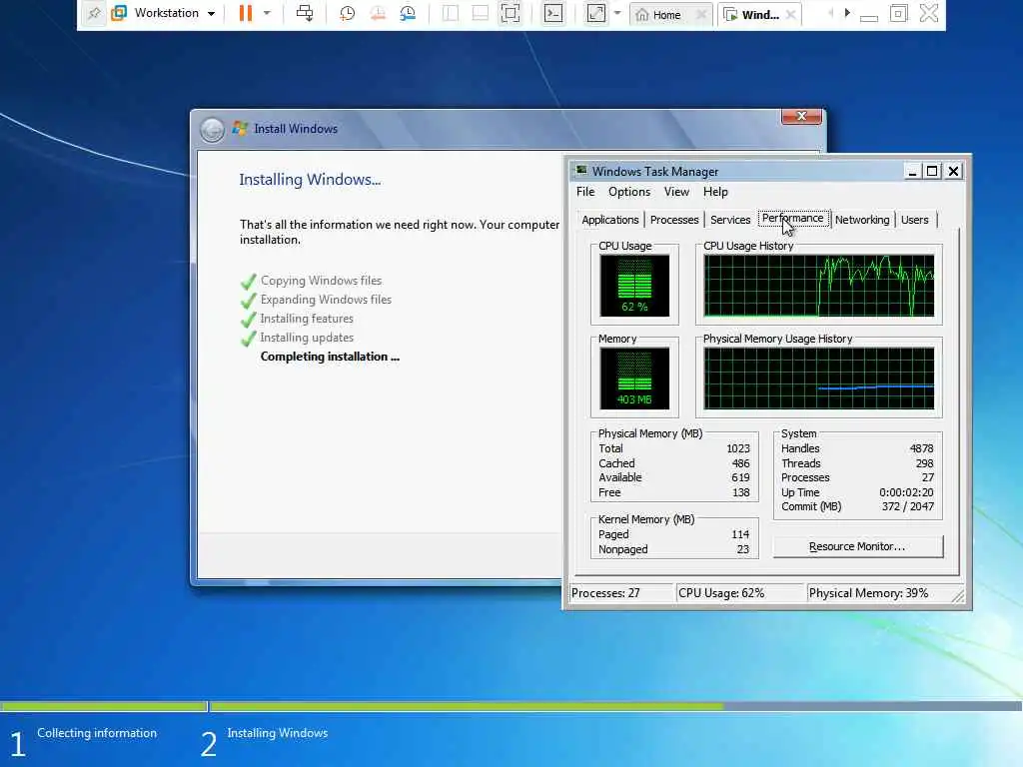Click the Physical Memory Usage History graph
Image resolution: width=1023 pixels, height=767 pixels.
pos(819,379)
